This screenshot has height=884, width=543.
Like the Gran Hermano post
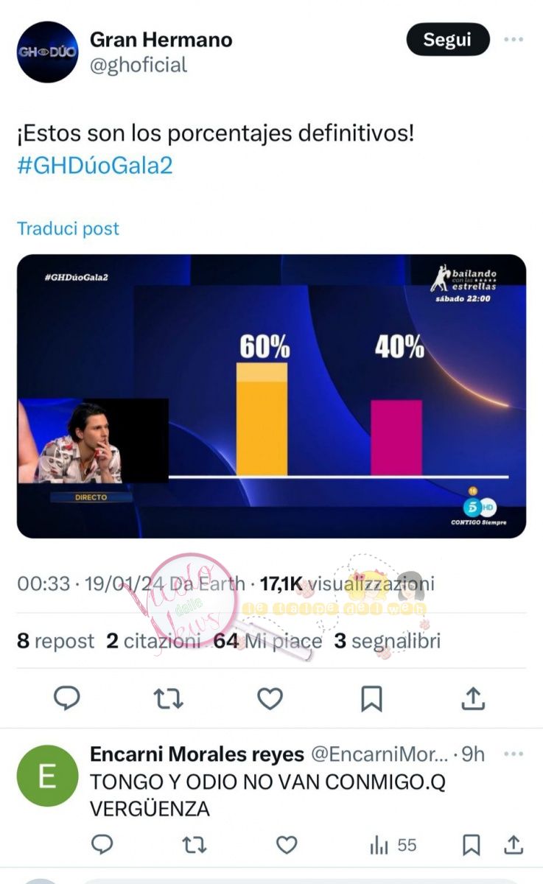(x=270, y=698)
